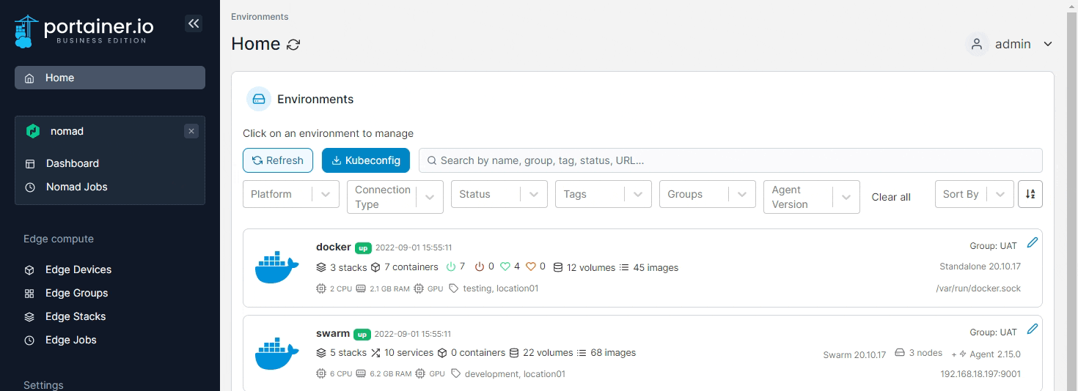Open the docker environment by name
Image resolution: width=1078 pixels, height=391 pixels.
point(334,247)
